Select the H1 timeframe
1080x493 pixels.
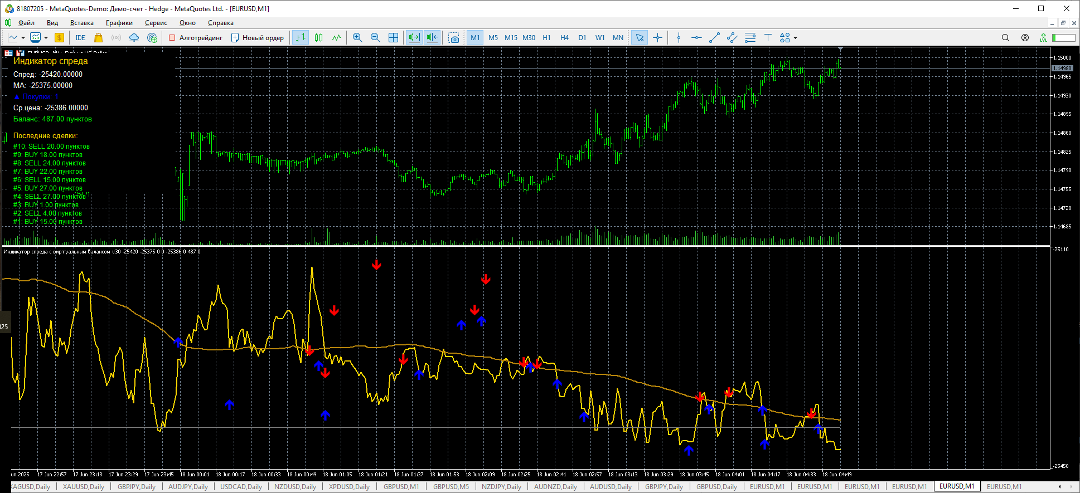[546, 38]
